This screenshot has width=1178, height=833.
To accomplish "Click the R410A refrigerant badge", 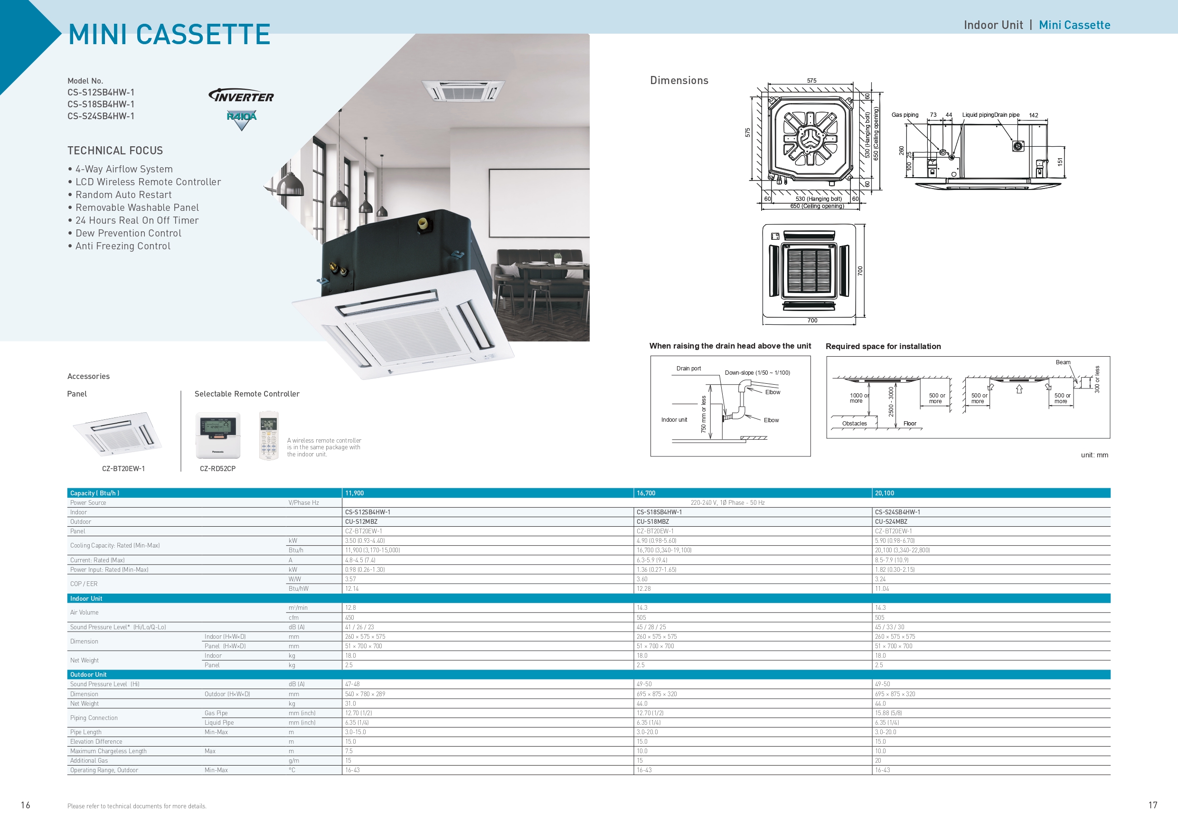I will [x=241, y=120].
